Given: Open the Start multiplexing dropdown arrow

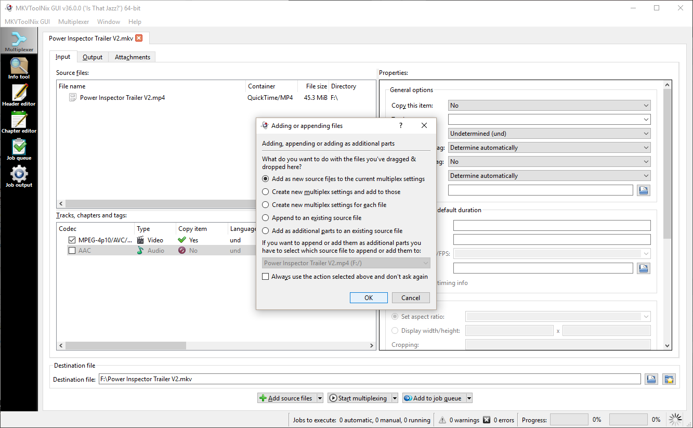Looking at the screenshot, I should 395,398.
